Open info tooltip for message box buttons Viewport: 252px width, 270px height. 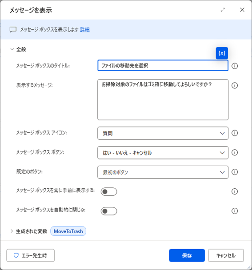(x=235, y=152)
